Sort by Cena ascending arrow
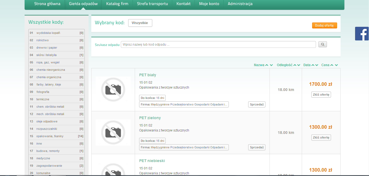Viewport: 369px width, 176px height. click(332, 65)
